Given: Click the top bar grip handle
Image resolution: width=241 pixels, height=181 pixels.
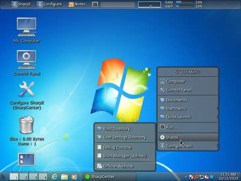Looking at the screenshot, I should pyautogui.click(x=3, y=4).
